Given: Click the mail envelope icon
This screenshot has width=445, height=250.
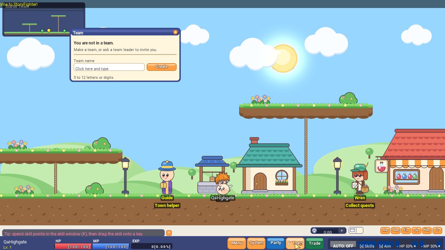Looking at the screenshot, I should (x=353, y=230).
